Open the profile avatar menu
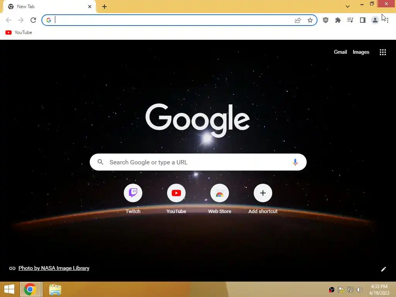 (x=375, y=20)
